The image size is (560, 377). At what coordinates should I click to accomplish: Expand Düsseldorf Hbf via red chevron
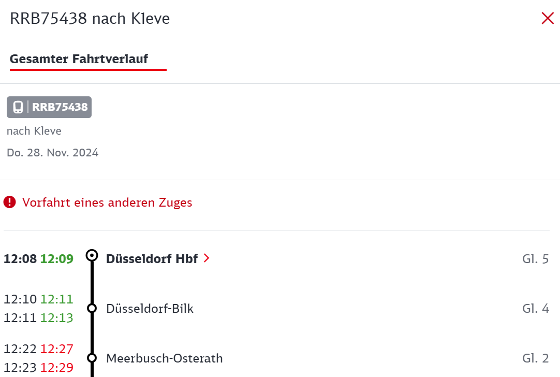[x=207, y=258]
